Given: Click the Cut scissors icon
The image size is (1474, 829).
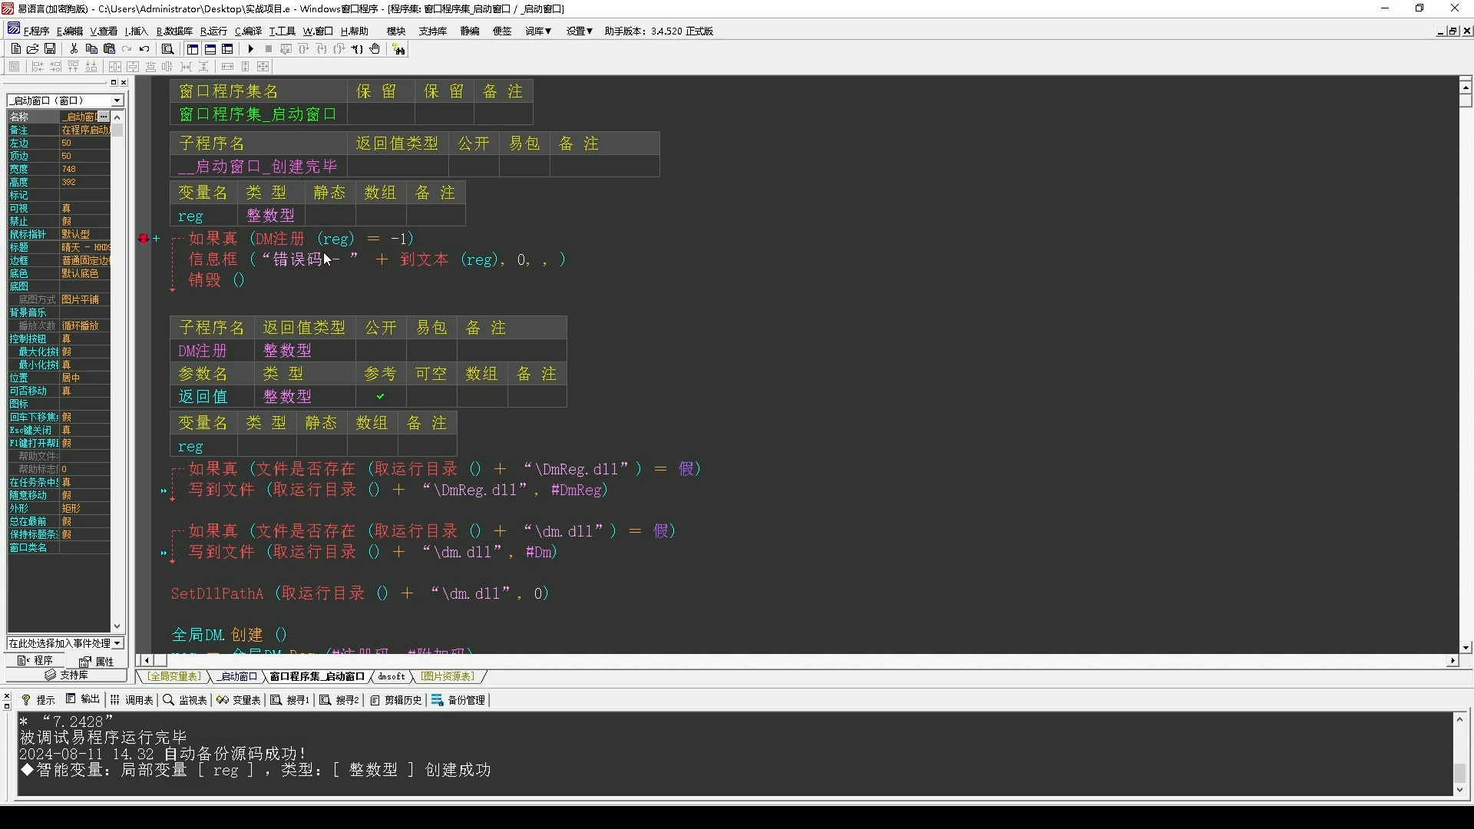Looking at the screenshot, I should point(74,49).
